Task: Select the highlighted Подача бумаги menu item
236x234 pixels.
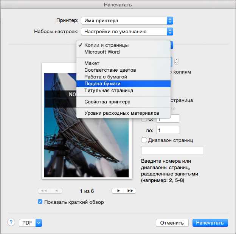Action: click(x=102, y=84)
